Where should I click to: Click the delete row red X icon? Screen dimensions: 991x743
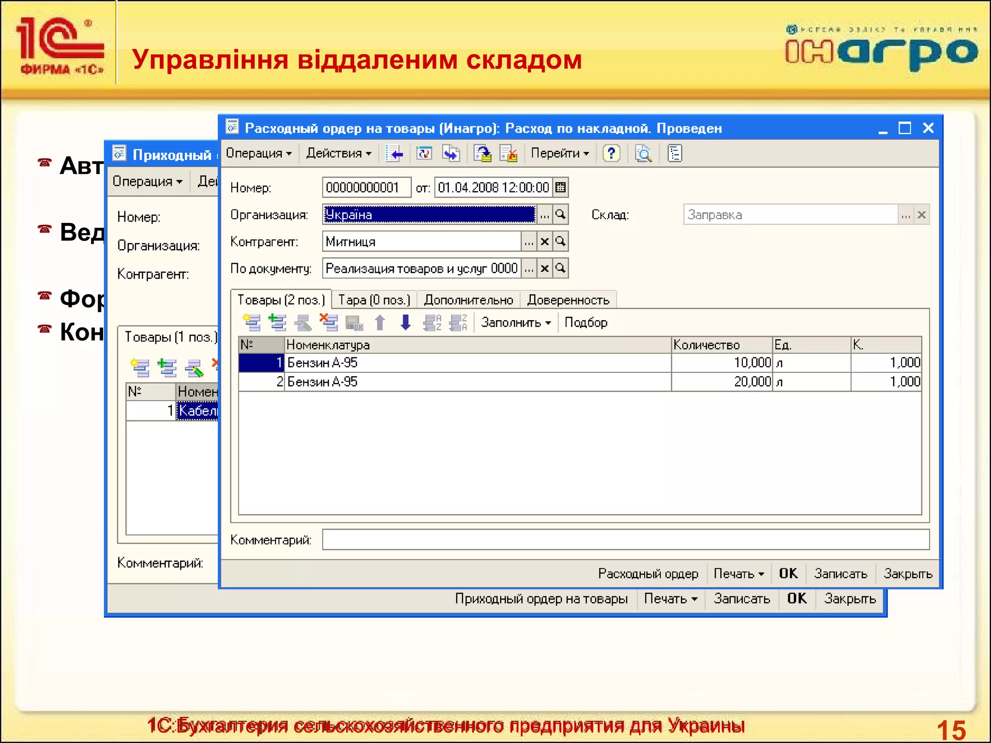tap(329, 322)
